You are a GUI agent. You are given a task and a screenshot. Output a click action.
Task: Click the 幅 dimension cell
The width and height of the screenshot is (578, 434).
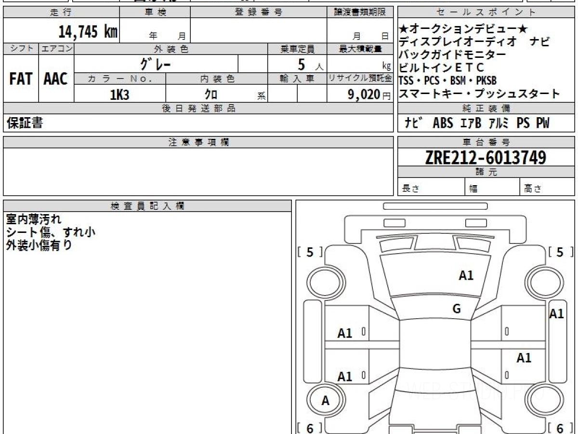tap(492, 187)
